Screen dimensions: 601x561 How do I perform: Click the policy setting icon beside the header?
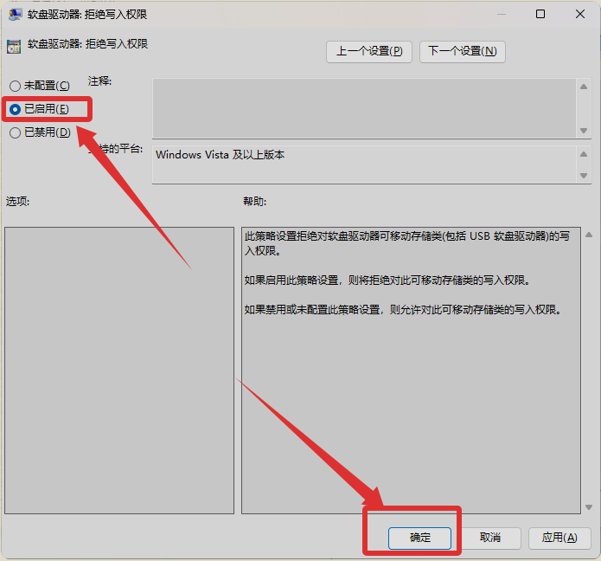pyautogui.click(x=13, y=47)
